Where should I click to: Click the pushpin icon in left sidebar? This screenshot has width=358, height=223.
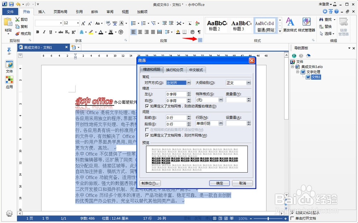(9, 51)
